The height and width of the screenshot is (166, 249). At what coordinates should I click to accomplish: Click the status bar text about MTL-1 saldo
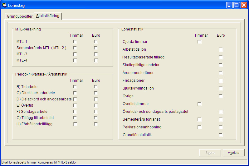(x=39, y=162)
